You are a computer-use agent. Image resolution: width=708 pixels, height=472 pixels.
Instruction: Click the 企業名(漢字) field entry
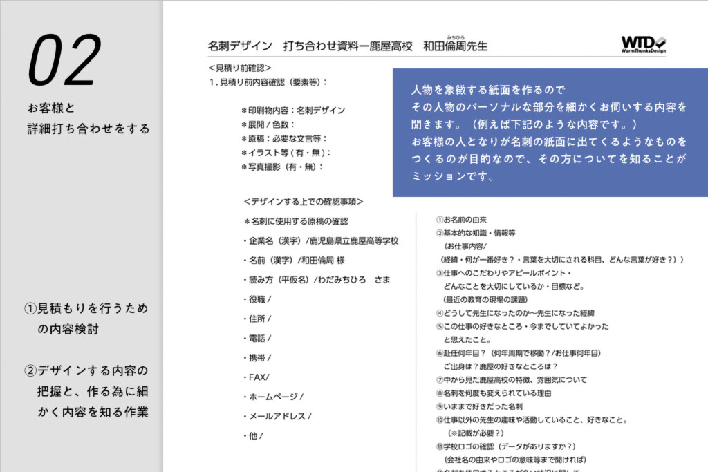click(x=321, y=241)
